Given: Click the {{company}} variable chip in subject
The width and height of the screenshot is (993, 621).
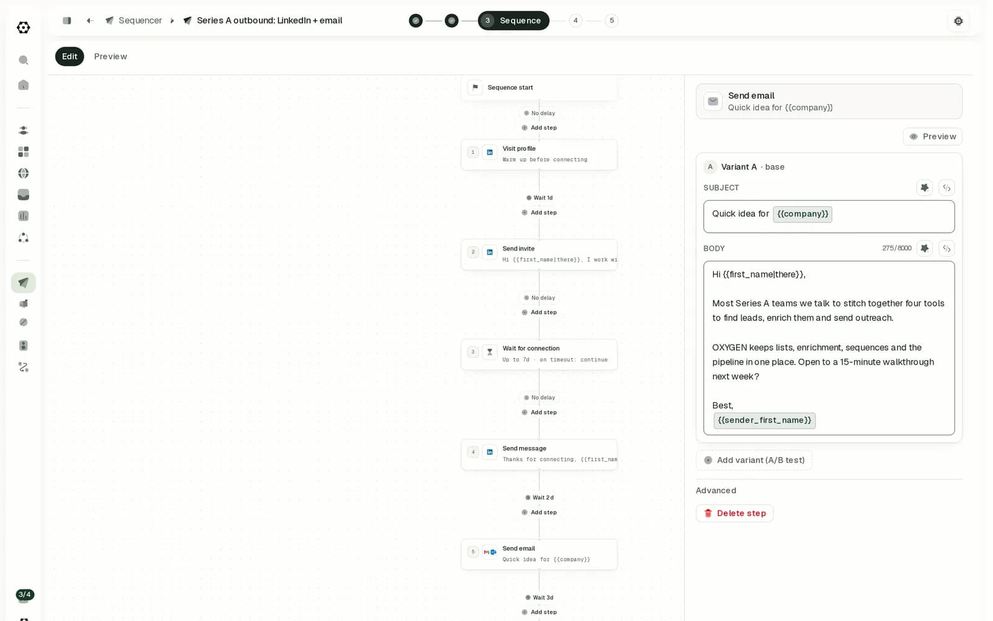Looking at the screenshot, I should coord(802,214).
